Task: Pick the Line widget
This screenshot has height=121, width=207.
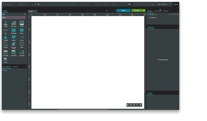Action: point(5,31)
